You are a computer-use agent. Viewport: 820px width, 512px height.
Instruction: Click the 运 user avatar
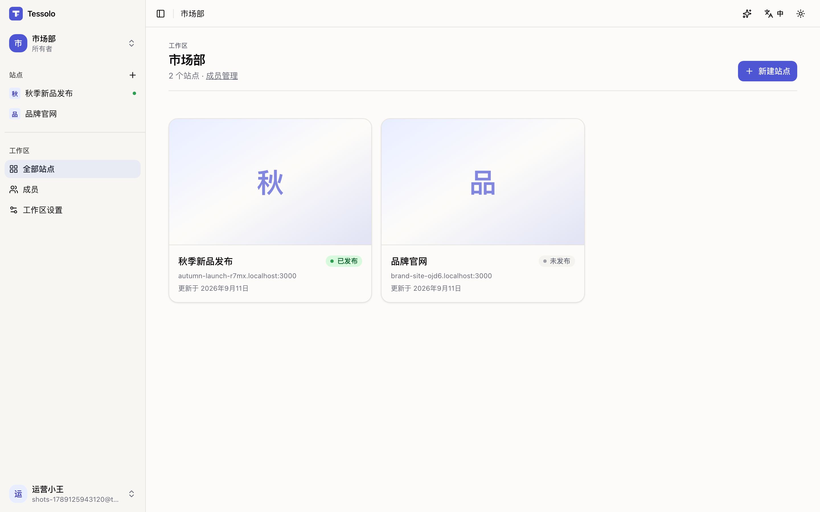tap(18, 494)
